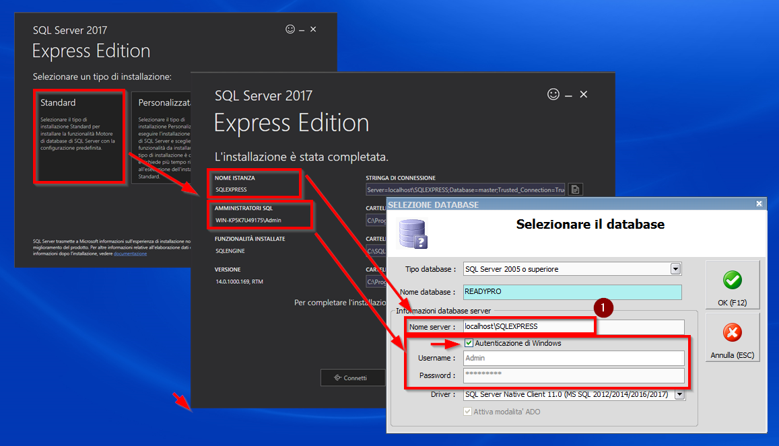The height and width of the screenshot is (446, 779).
Task: Minimize the completed installer window
Action: (568, 95)
